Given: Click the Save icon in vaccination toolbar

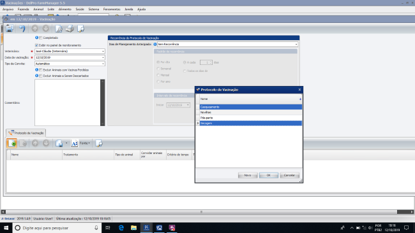Looking at the screenshot, I should click(x=10, y=29).
